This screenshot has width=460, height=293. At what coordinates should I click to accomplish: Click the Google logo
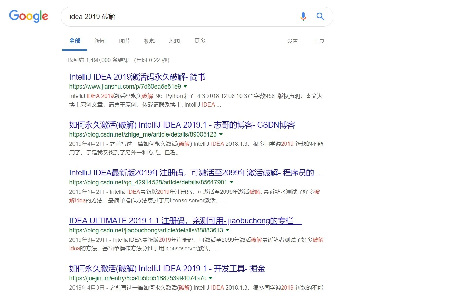[29, 16]
